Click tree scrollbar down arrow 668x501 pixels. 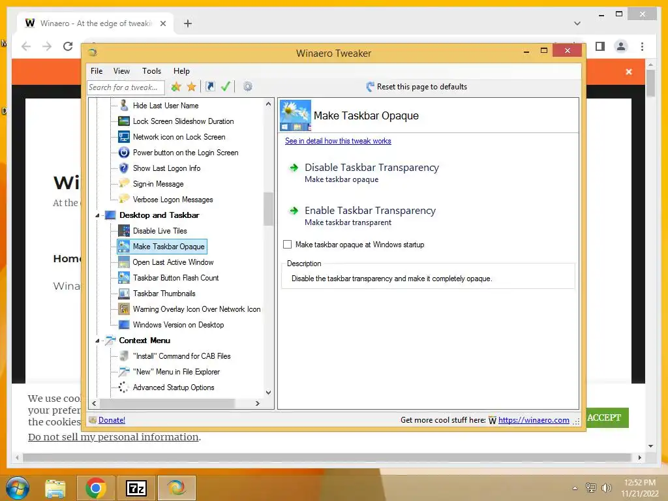(268, 392)
